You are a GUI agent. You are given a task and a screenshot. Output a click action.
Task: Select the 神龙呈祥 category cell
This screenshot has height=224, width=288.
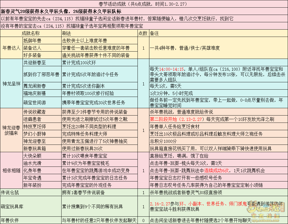11,84
